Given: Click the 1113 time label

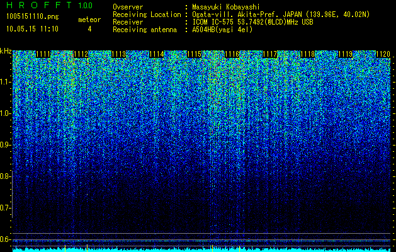Looking at the screenshot, I should pos(119,54).
